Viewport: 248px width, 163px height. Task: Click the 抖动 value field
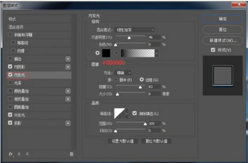click(154, 131)
